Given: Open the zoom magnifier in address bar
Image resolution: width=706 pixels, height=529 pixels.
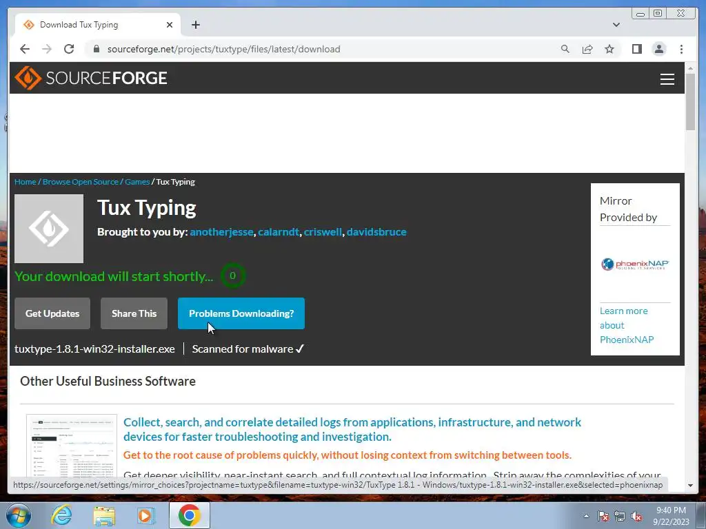Looking at the screenshot, I should coord(565,49).
